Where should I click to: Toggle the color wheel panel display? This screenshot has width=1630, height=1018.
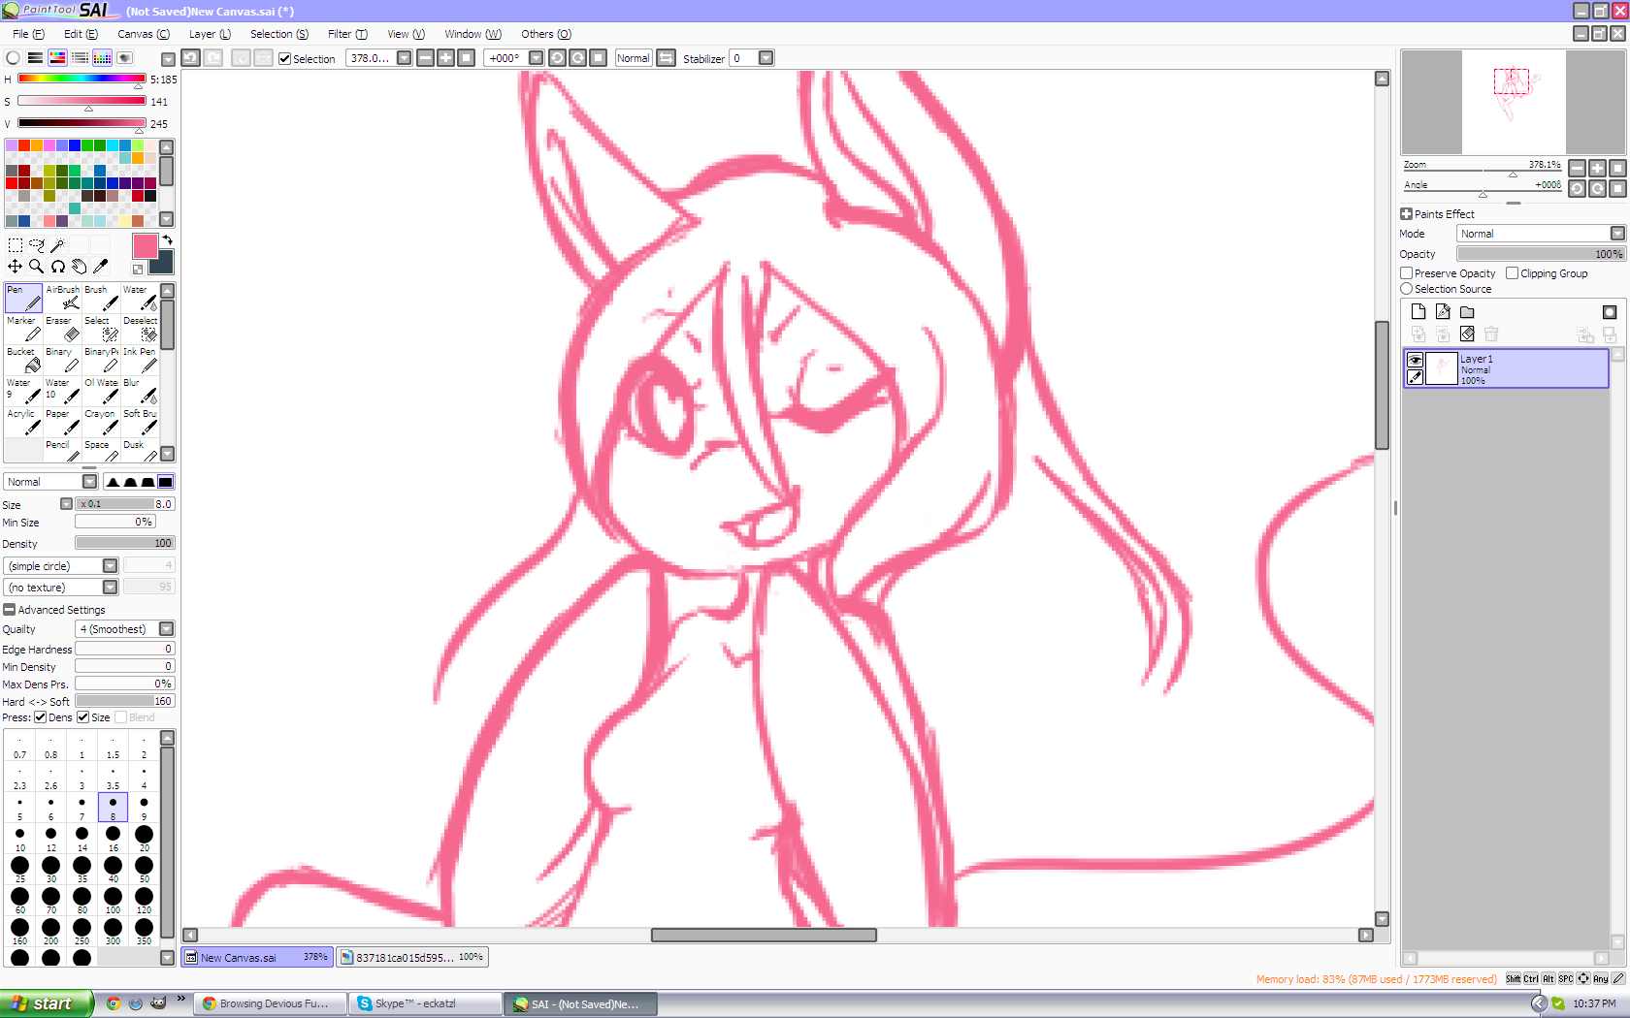click(x=14, y=58)
